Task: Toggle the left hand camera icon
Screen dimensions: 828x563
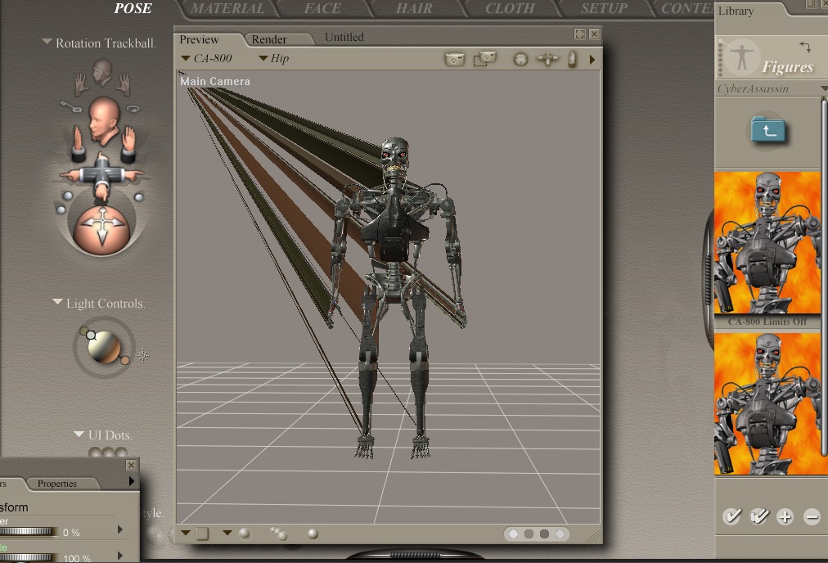Action: [x=81, y=82]
